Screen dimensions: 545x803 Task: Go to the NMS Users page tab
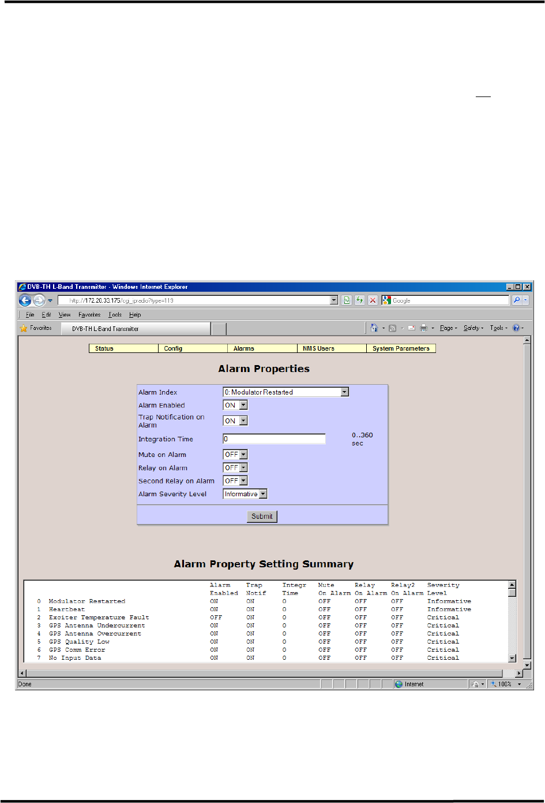332,348
